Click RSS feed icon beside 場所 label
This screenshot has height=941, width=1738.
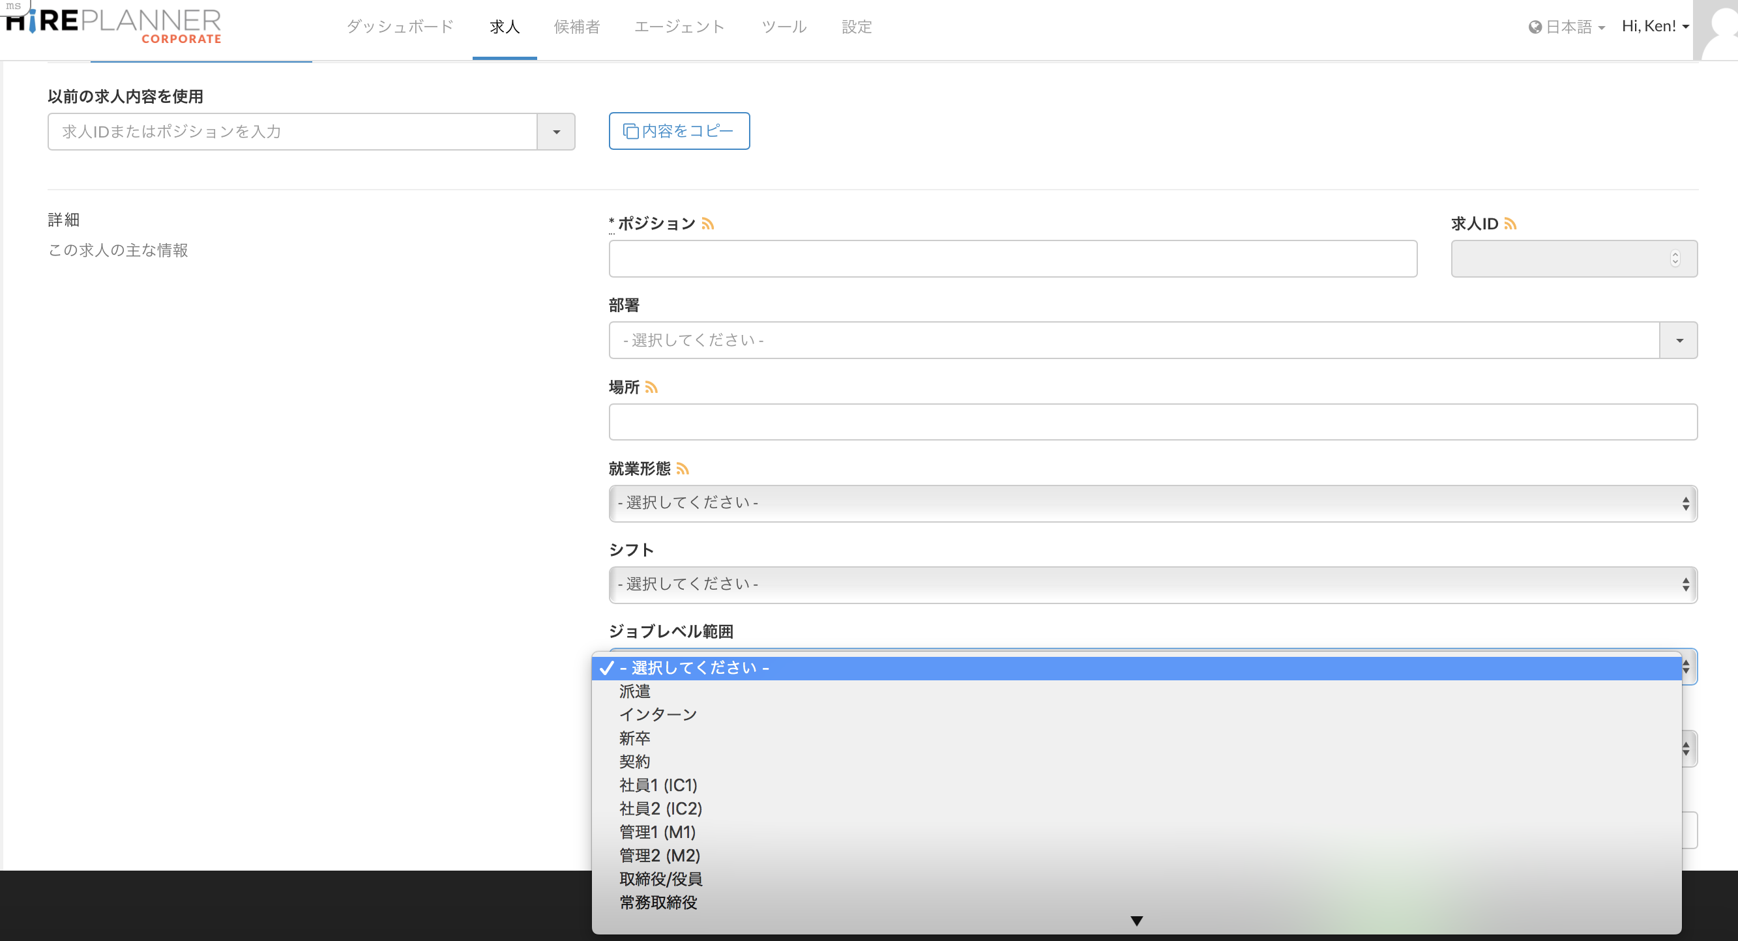point(651,387)
